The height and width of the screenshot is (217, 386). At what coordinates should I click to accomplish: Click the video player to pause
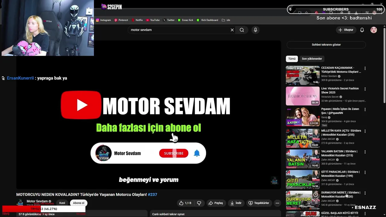pyautogui.click(x=148, y=115)
